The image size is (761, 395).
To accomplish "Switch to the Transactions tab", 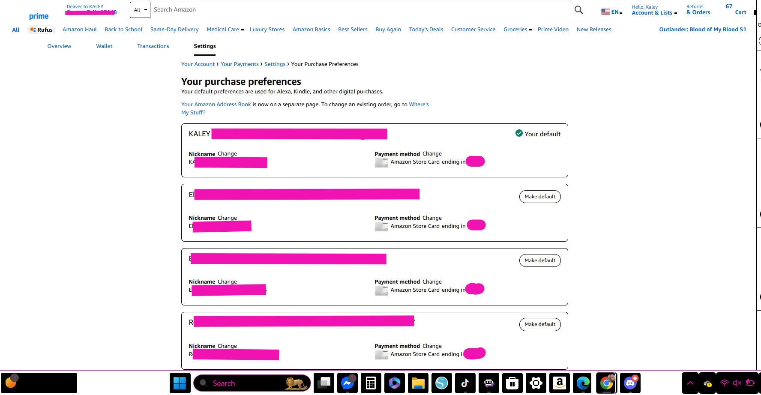I will click(x=153, y=46).
